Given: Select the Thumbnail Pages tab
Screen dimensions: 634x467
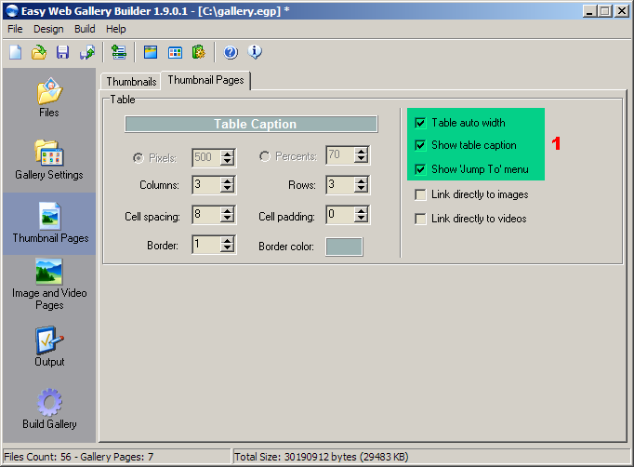Looking at the screenshot, I should click(x=205, y=80).
